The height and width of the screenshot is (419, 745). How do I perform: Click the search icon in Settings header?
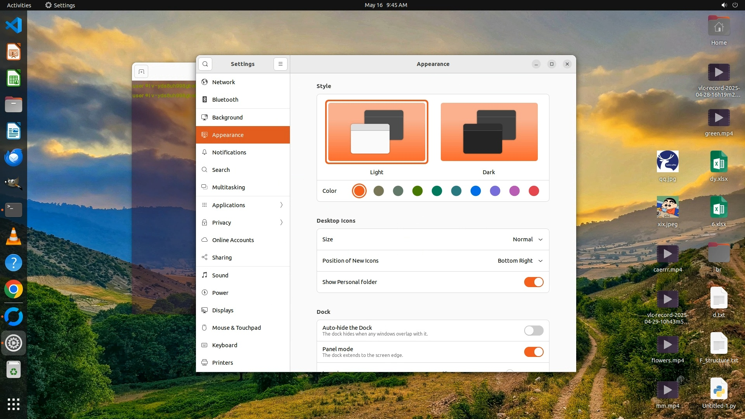(x=205, y=64)
